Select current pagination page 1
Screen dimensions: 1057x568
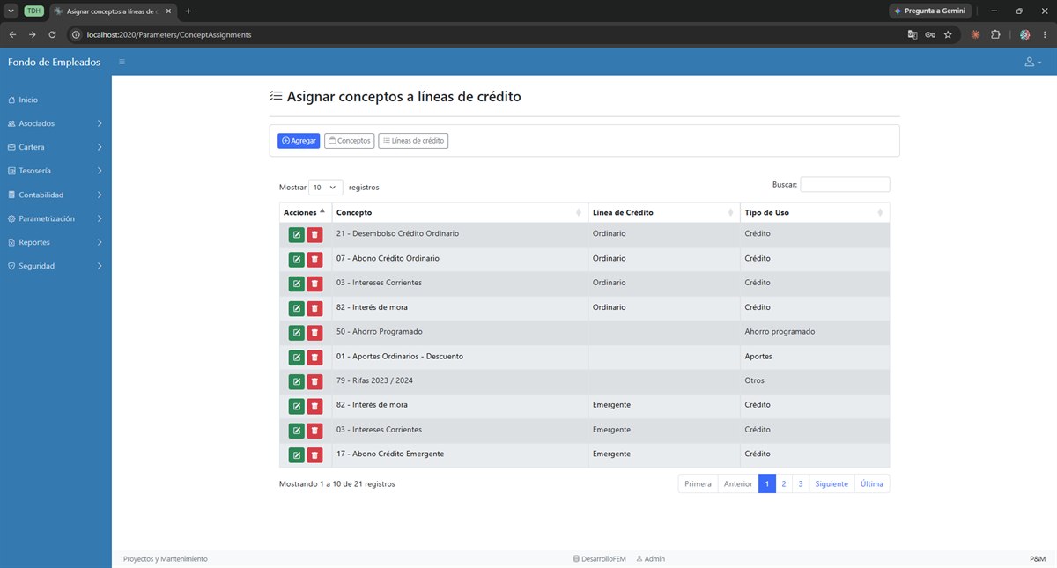click(767, 484)
